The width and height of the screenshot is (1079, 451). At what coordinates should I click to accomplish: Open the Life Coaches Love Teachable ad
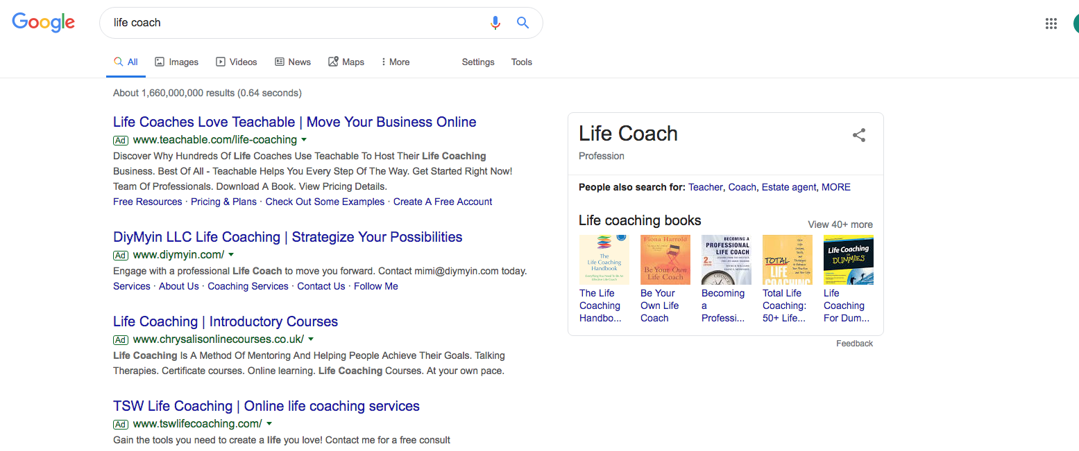[x=295, y=122]
